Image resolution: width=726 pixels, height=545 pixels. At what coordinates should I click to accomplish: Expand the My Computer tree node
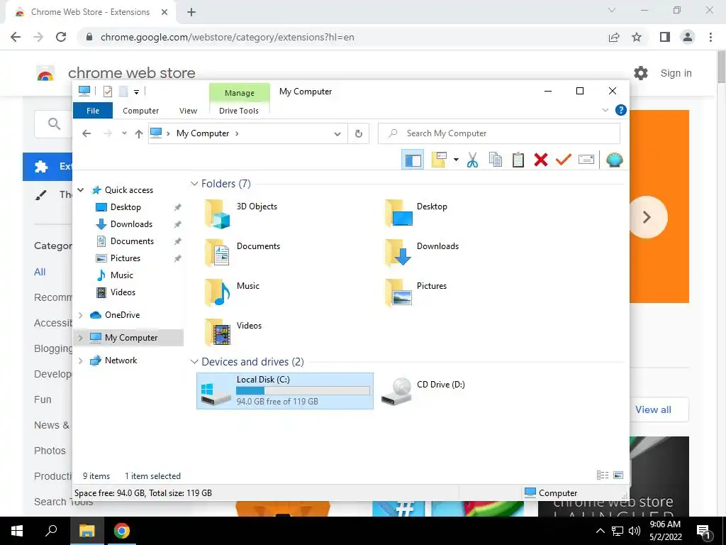pyautogui.click(x=81, y=338)
